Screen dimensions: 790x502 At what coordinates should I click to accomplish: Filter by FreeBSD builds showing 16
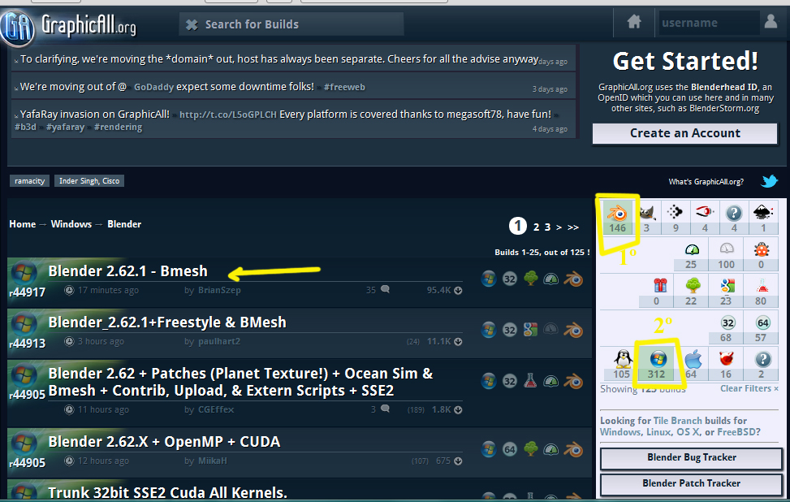(726, 365)
